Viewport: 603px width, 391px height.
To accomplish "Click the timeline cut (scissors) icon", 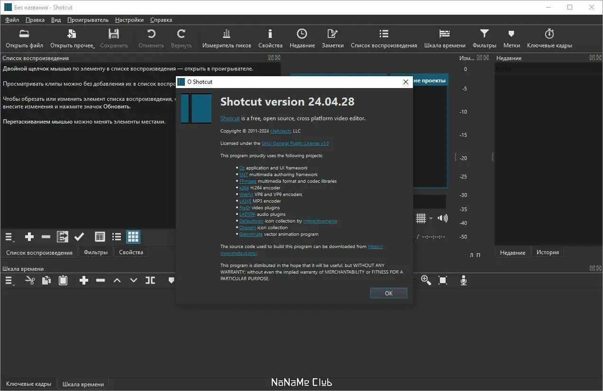I will coord(30,280).
